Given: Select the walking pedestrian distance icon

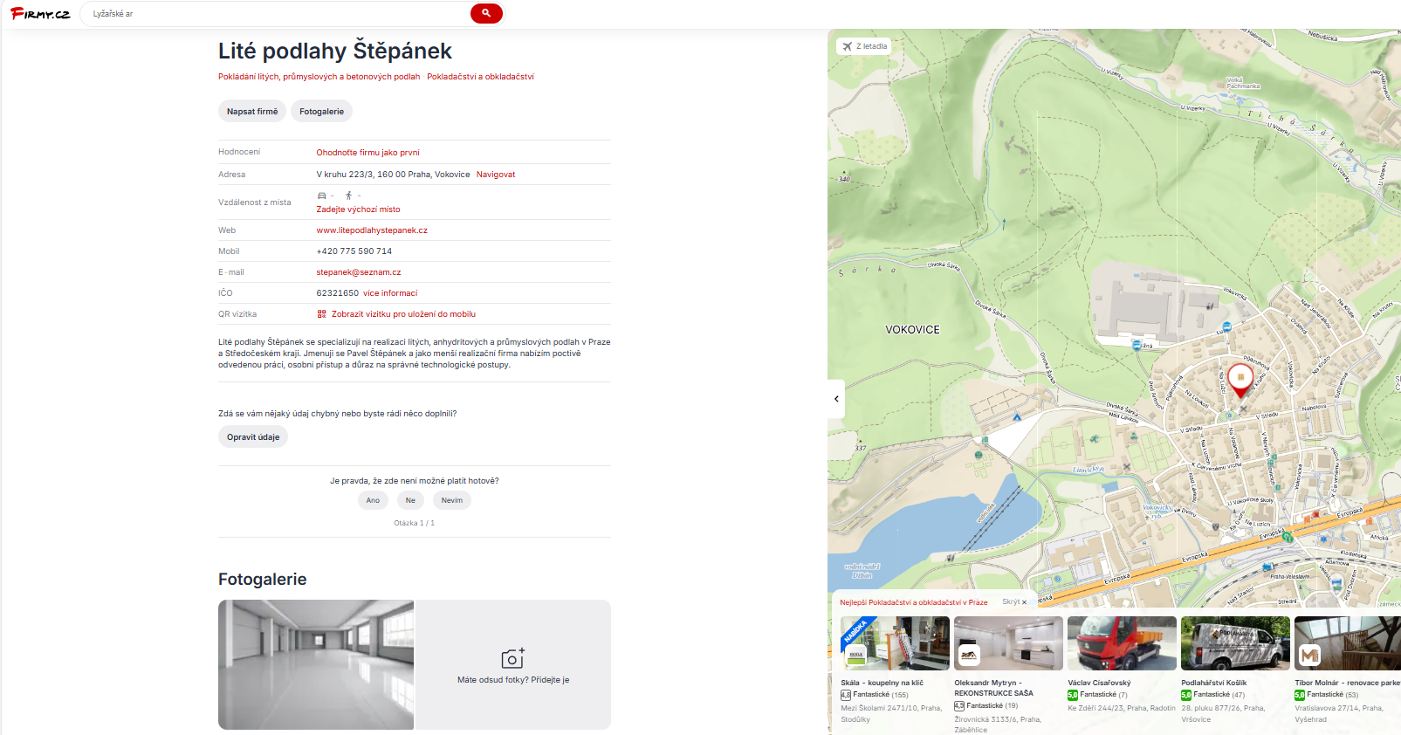Looking at the screenshot, I should tap(348, 196).
